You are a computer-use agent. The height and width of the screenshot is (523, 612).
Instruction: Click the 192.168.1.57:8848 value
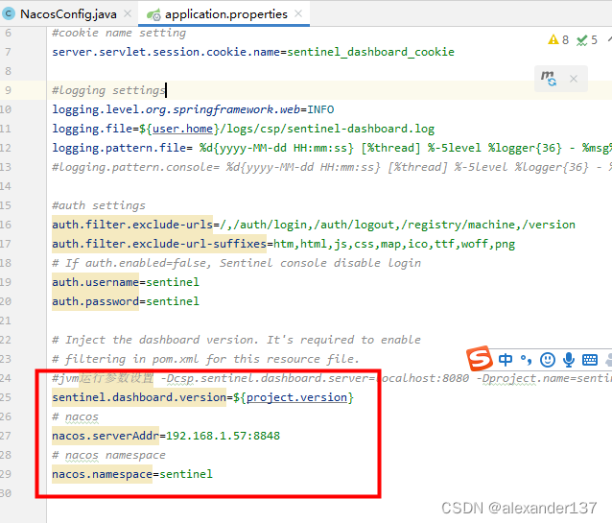[x=223, y=436]
